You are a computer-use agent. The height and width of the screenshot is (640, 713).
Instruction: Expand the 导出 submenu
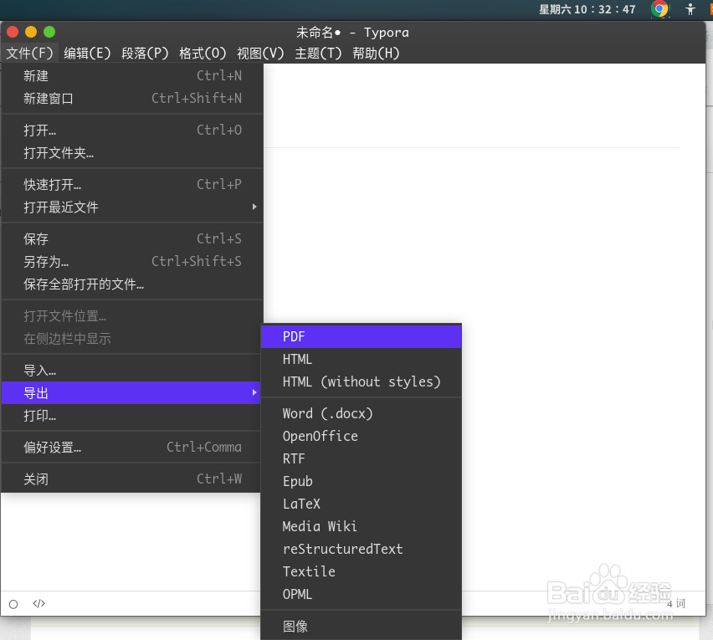[132, 392]
